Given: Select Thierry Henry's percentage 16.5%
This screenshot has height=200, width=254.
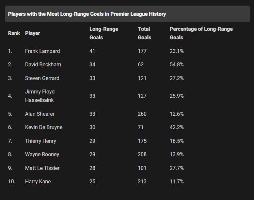Looking at the screenshot, I should pyautogui.click(x=177, y=141).
